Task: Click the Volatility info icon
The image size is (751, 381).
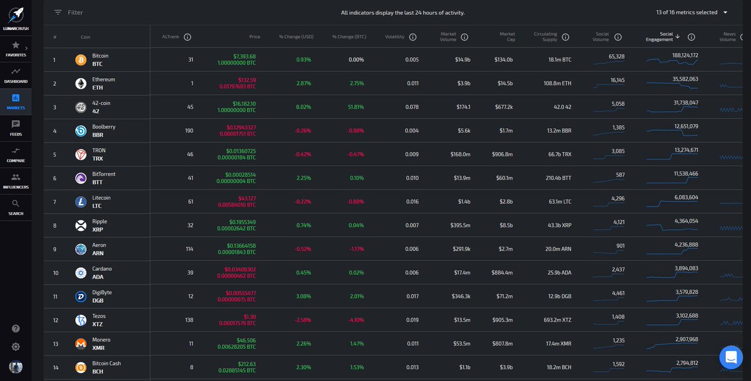Action: [413, 37]
